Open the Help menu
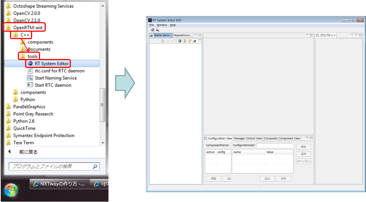366x202 pixels. 173,25
